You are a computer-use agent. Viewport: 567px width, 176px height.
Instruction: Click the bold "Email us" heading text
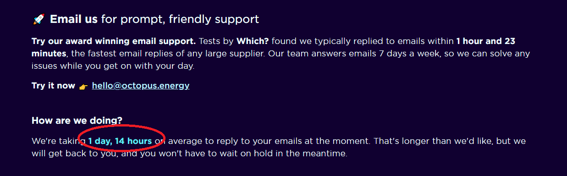(x=74, y=19)
